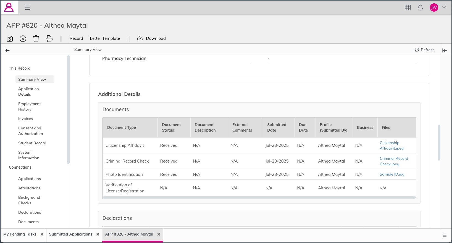Click the main content vertical scrollbar

pos(439,143)
